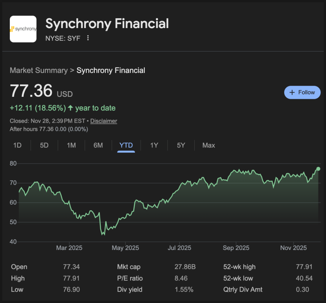
Task: Show the 1Y chart range
Action: pos(154,145)
